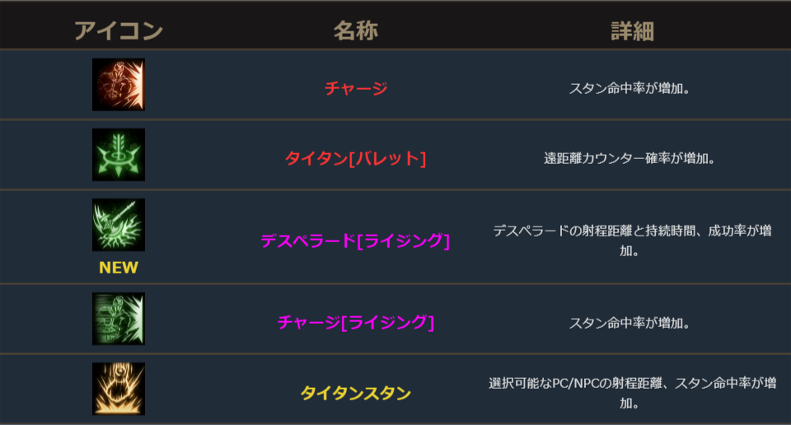Click the red チャージ skill icon
The height and width of the screenshot is (425, 791).
118,85
